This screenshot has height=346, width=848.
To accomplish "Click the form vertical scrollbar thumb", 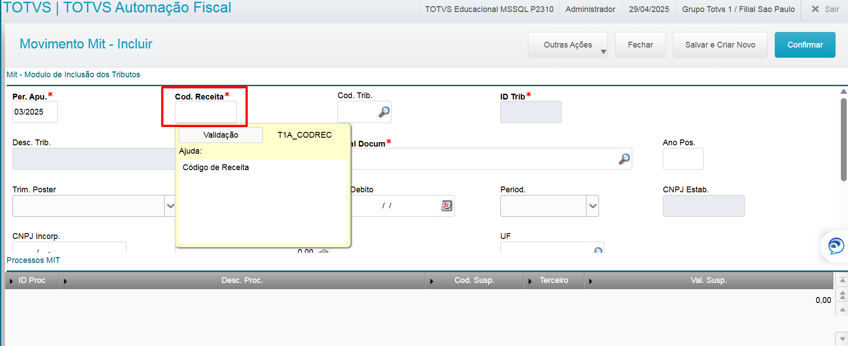I will pyautogui.click(x=844, y=139).
